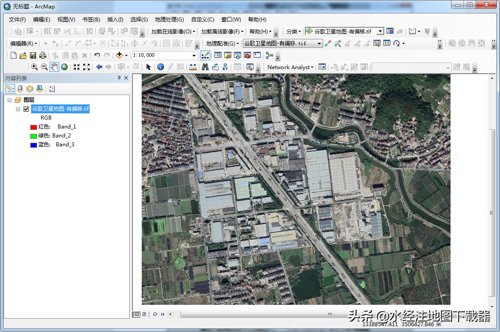Select the Identify tool
500x332 pixels.
click(x=160, y=67)
